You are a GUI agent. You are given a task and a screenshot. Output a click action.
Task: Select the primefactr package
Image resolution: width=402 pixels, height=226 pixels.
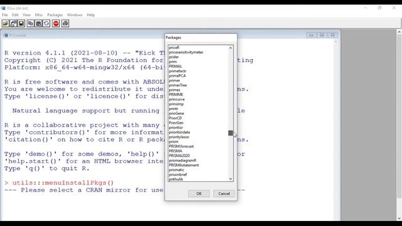point(177,71)
